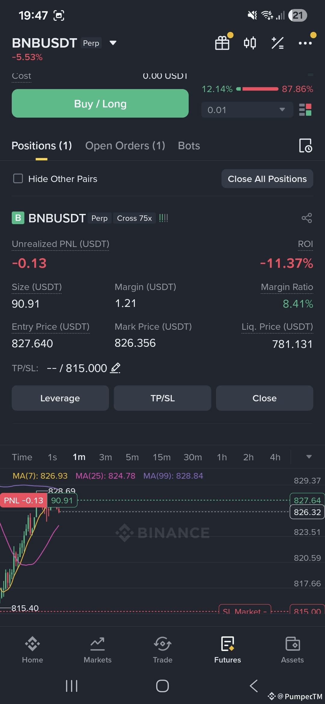325x704 pixels.
Task: Select the 1m chart interval
Action: (79, 457)
